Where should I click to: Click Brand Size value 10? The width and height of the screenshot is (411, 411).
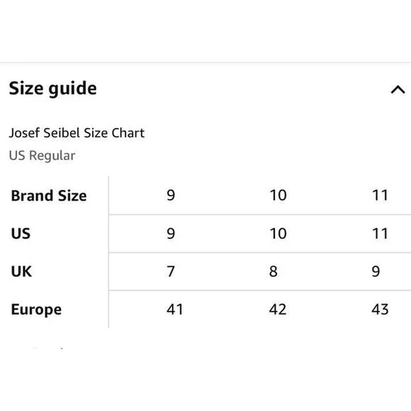pos(278,196)
